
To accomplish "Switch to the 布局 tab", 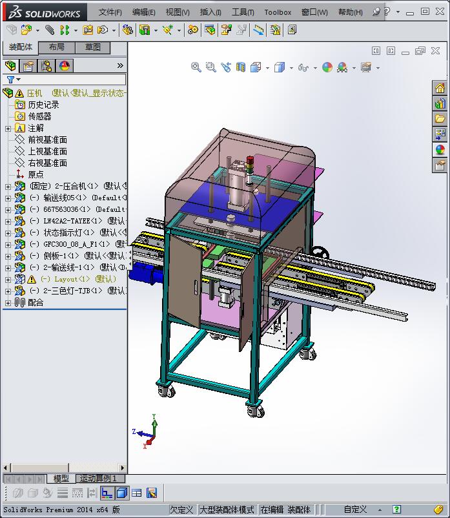I will (57, 48).
